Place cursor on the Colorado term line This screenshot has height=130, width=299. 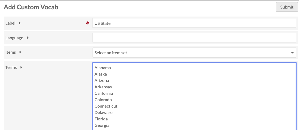pyautogui.click(x=103, y=100)
